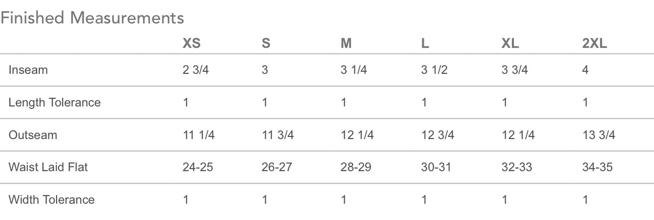Select the M waist value 28-29
This screenshot has width=654, height=220.
tap(356, 167)
